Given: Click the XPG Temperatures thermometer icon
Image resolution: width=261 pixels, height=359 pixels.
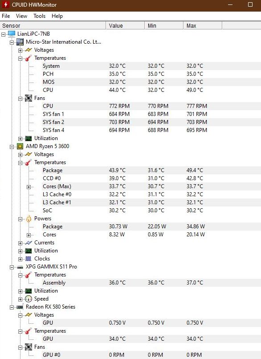Looking at the screenshot, I should [29, 275].
